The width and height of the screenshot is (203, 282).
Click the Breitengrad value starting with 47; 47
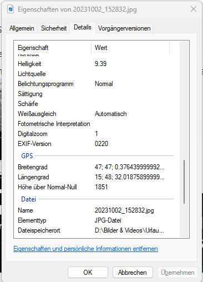(130, 167)
